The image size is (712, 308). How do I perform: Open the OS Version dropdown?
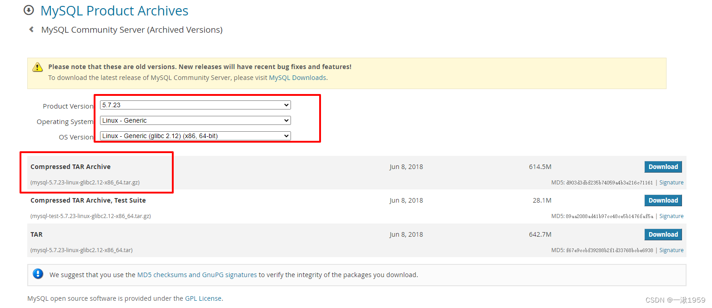click(196, 136)
